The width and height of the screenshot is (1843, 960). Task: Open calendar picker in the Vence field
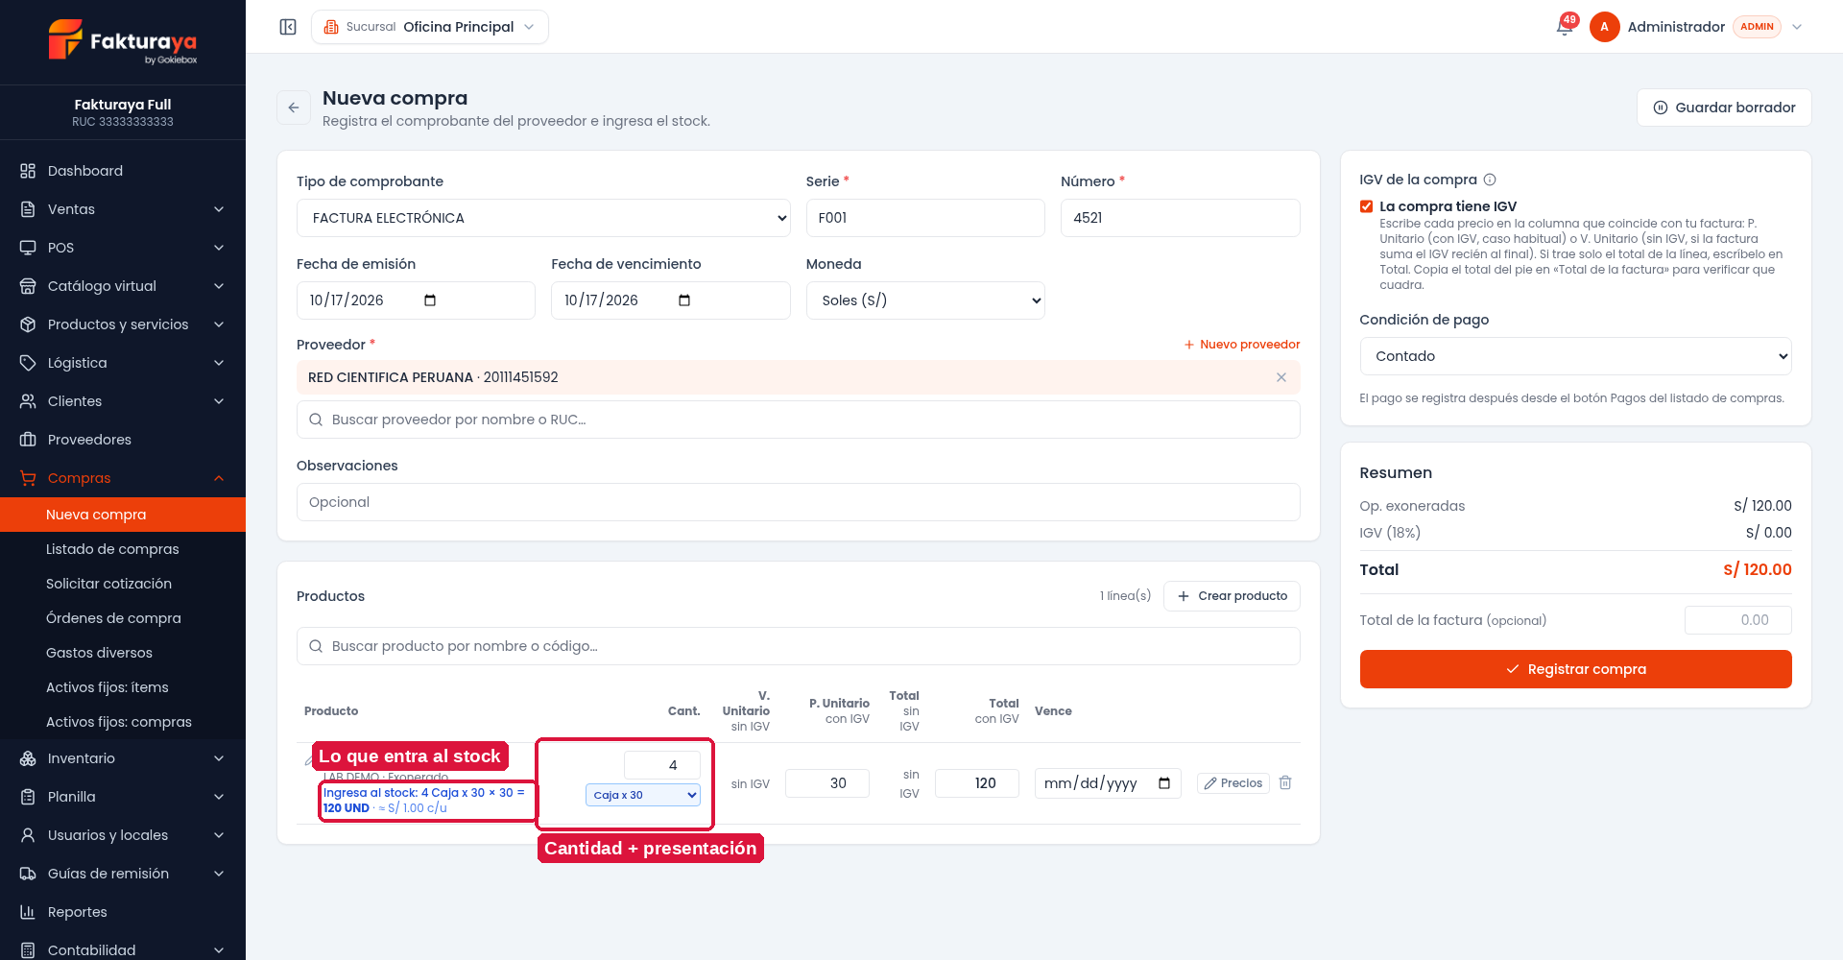pos(1164,783)
